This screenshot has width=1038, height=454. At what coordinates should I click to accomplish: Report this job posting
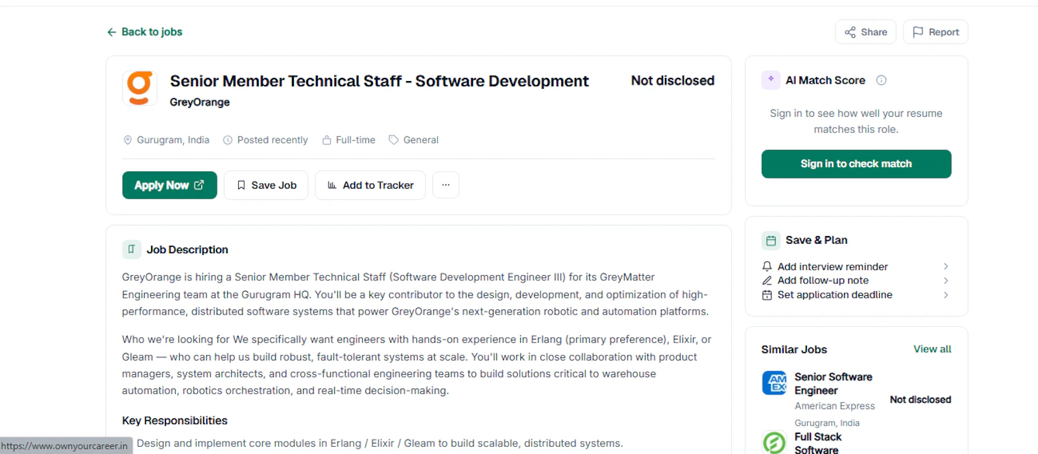935,32
